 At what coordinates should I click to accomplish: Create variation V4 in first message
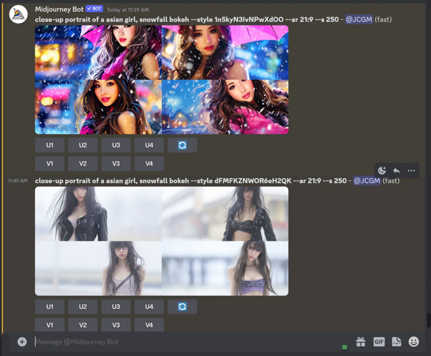149,164
